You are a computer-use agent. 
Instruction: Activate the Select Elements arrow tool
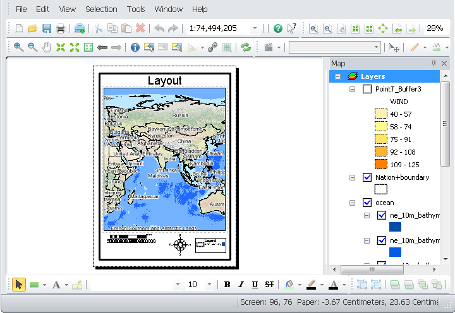[x=18, y=285]
